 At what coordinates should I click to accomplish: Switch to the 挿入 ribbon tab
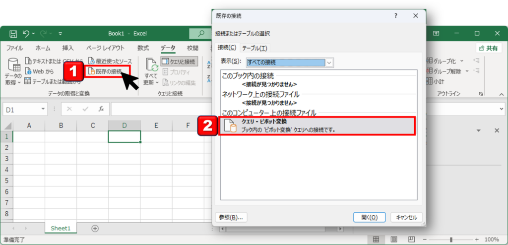coord(68,48)
